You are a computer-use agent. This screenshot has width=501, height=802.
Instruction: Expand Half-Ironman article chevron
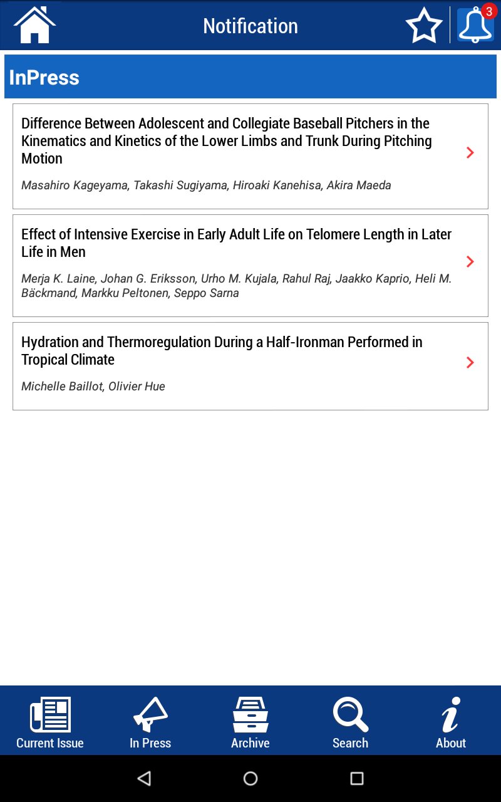pyautogui.click(x=470, y=362)
